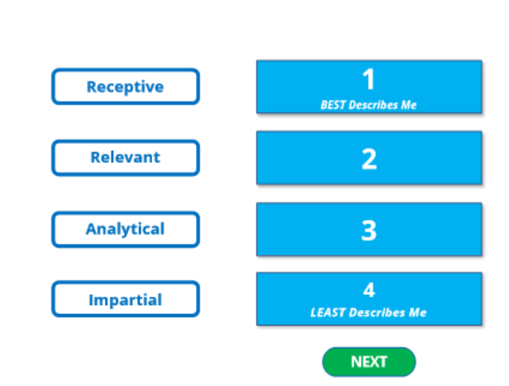Click the large numeral 3
509x386 pixels.
click(x=369, y=230)
